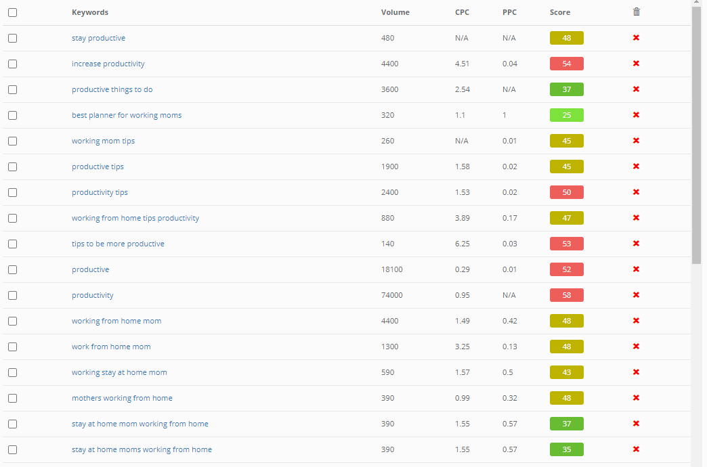This screenshot has width=707, height=467.
Task: Remove 'working from home tips productivity' row
Action: click(636, 218)
